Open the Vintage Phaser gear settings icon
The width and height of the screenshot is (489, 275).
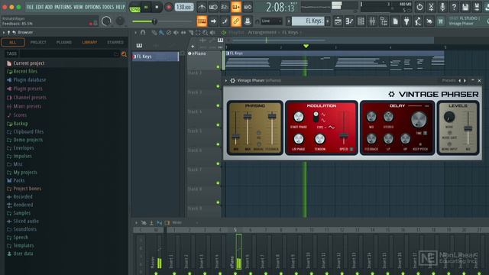tap(232, 80)
